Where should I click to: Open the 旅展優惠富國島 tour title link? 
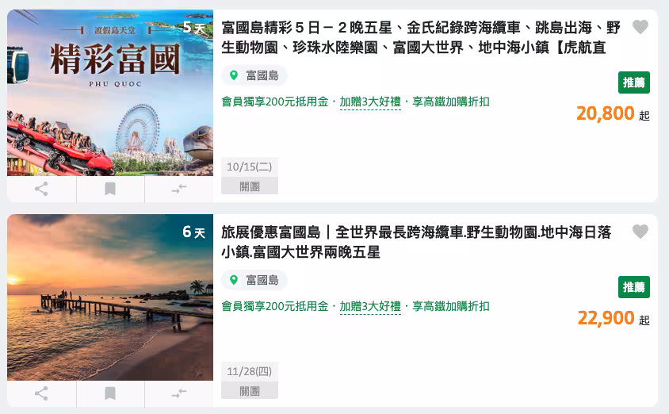[x=416, y=242]
